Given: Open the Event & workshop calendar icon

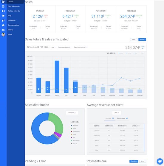Looking at the screenshot, I should pos(3,6).
